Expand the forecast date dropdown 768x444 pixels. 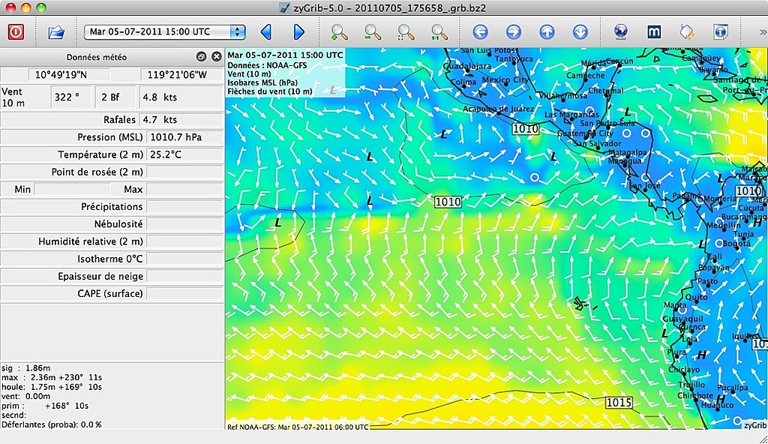(238, 31)
